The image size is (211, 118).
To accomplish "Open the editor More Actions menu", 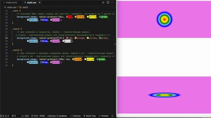I will click(112, 2).
